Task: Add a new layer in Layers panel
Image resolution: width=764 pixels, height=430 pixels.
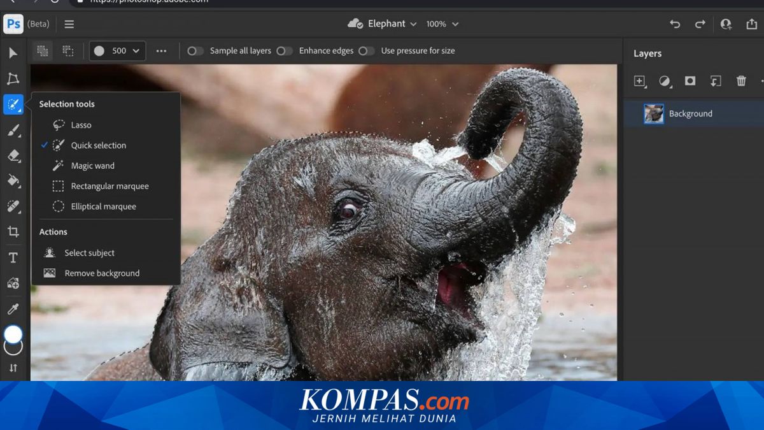Action: coord(640,81)
